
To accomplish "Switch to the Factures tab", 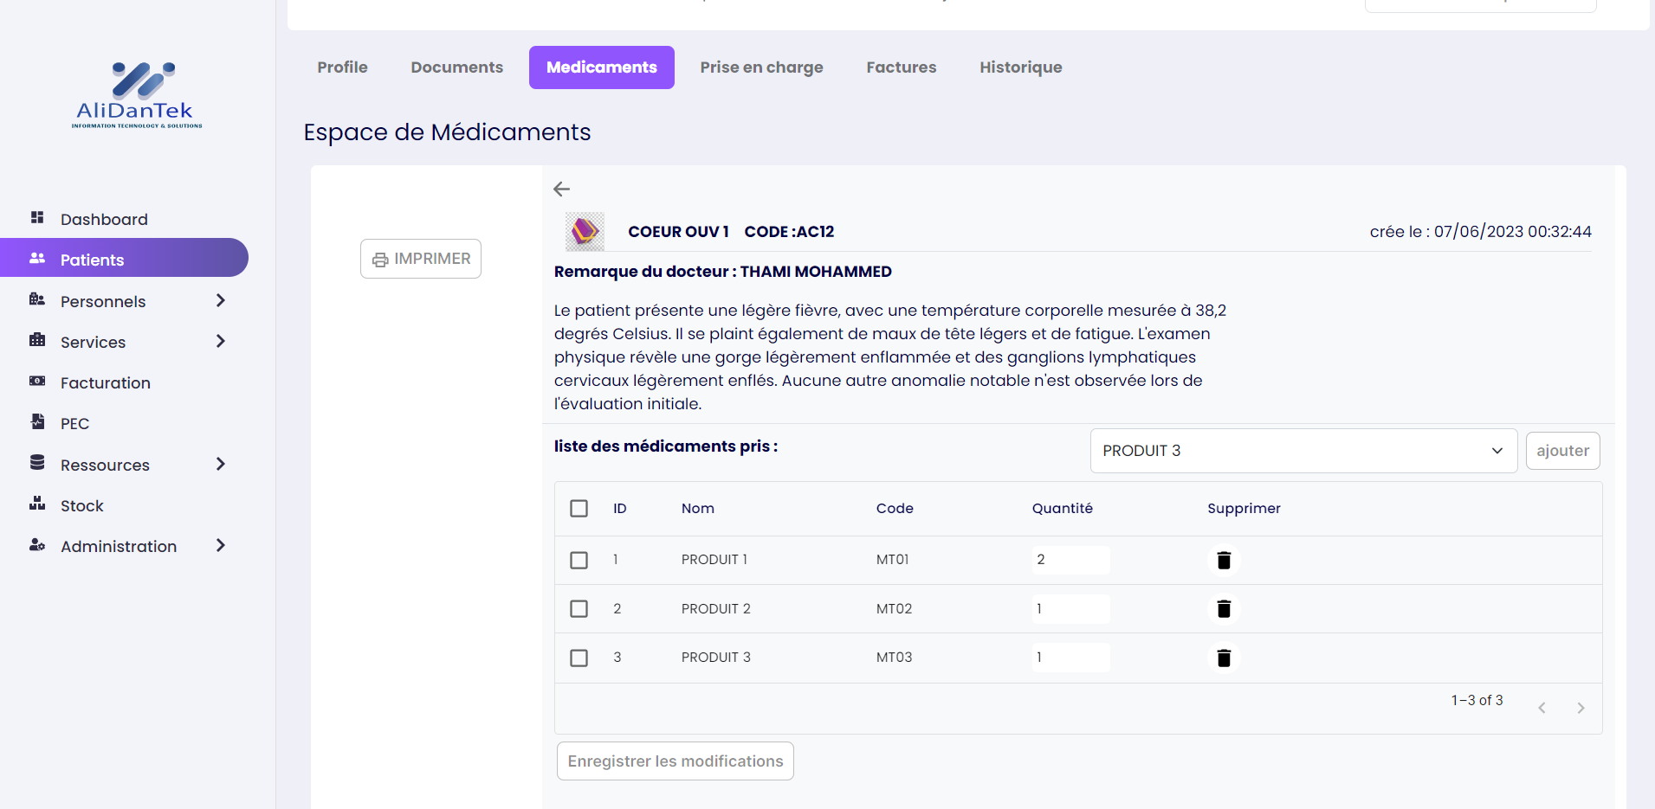I will click(901, 67).
